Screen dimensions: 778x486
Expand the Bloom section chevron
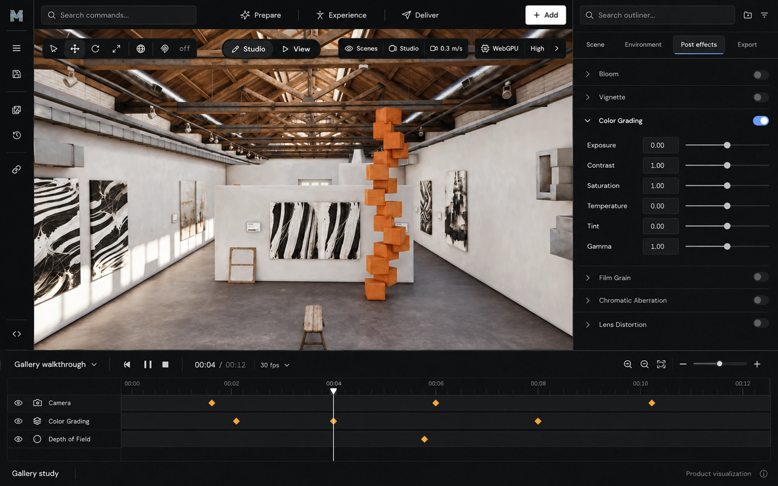pos(588,74)
